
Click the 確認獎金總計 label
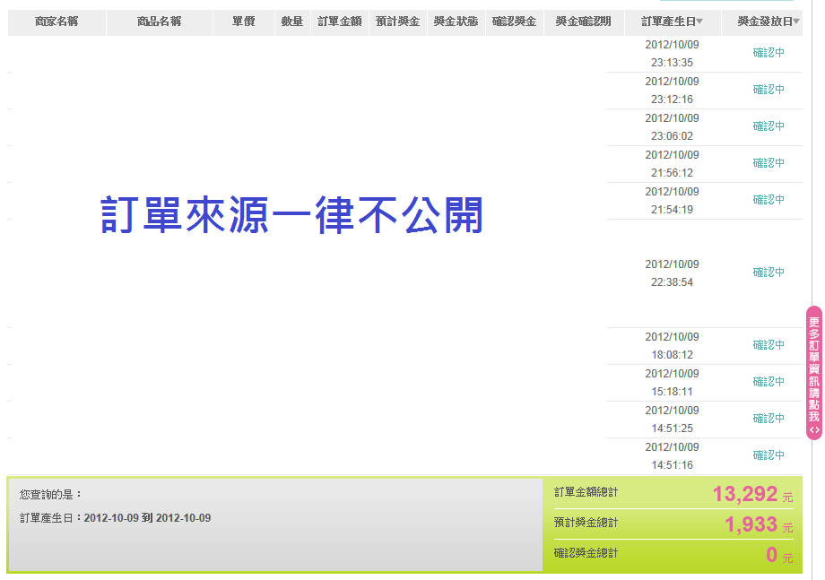click(x=586, y=553)
